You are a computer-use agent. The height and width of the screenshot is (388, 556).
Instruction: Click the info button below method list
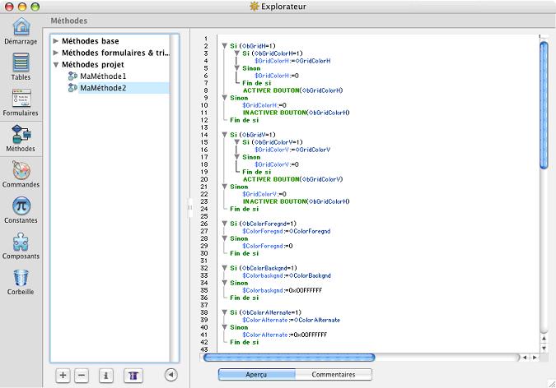click(105, 375)
